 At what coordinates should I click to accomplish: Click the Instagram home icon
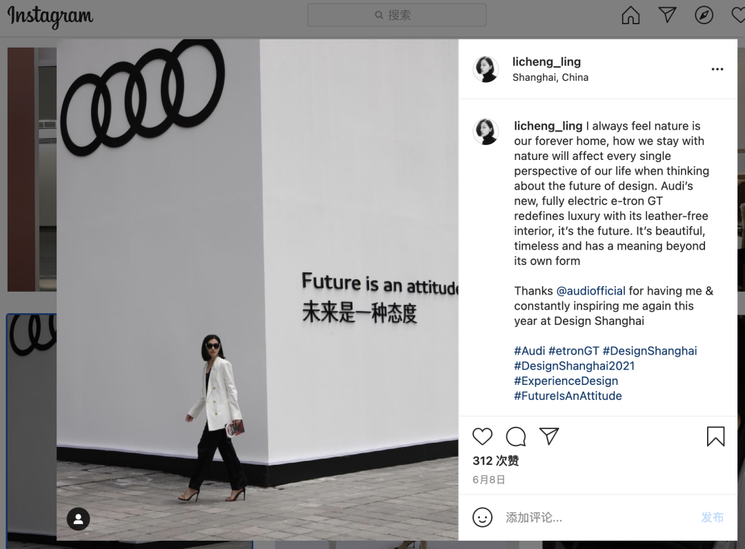click(630, 15)
